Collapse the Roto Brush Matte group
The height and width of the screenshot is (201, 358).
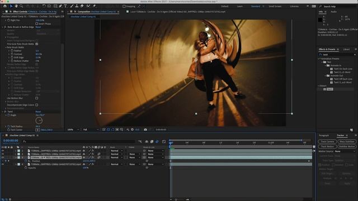coord(6,47)
